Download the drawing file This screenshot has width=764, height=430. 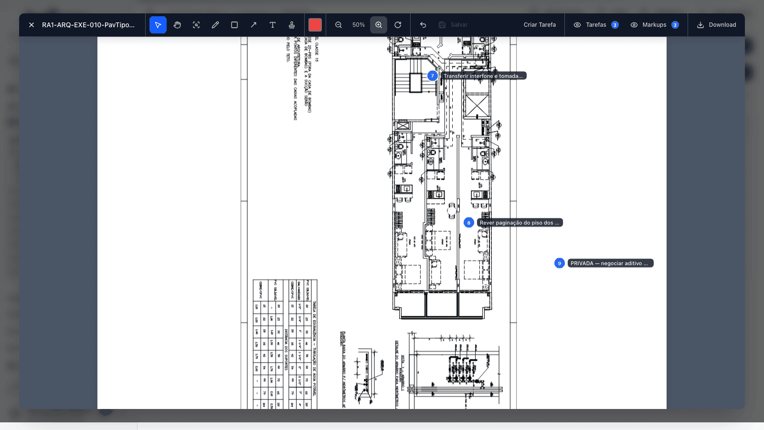[716, 25]
